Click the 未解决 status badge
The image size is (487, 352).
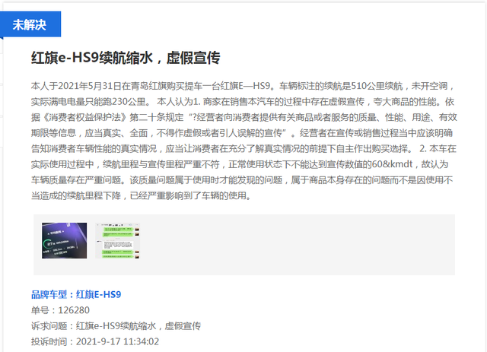point(30,24)
